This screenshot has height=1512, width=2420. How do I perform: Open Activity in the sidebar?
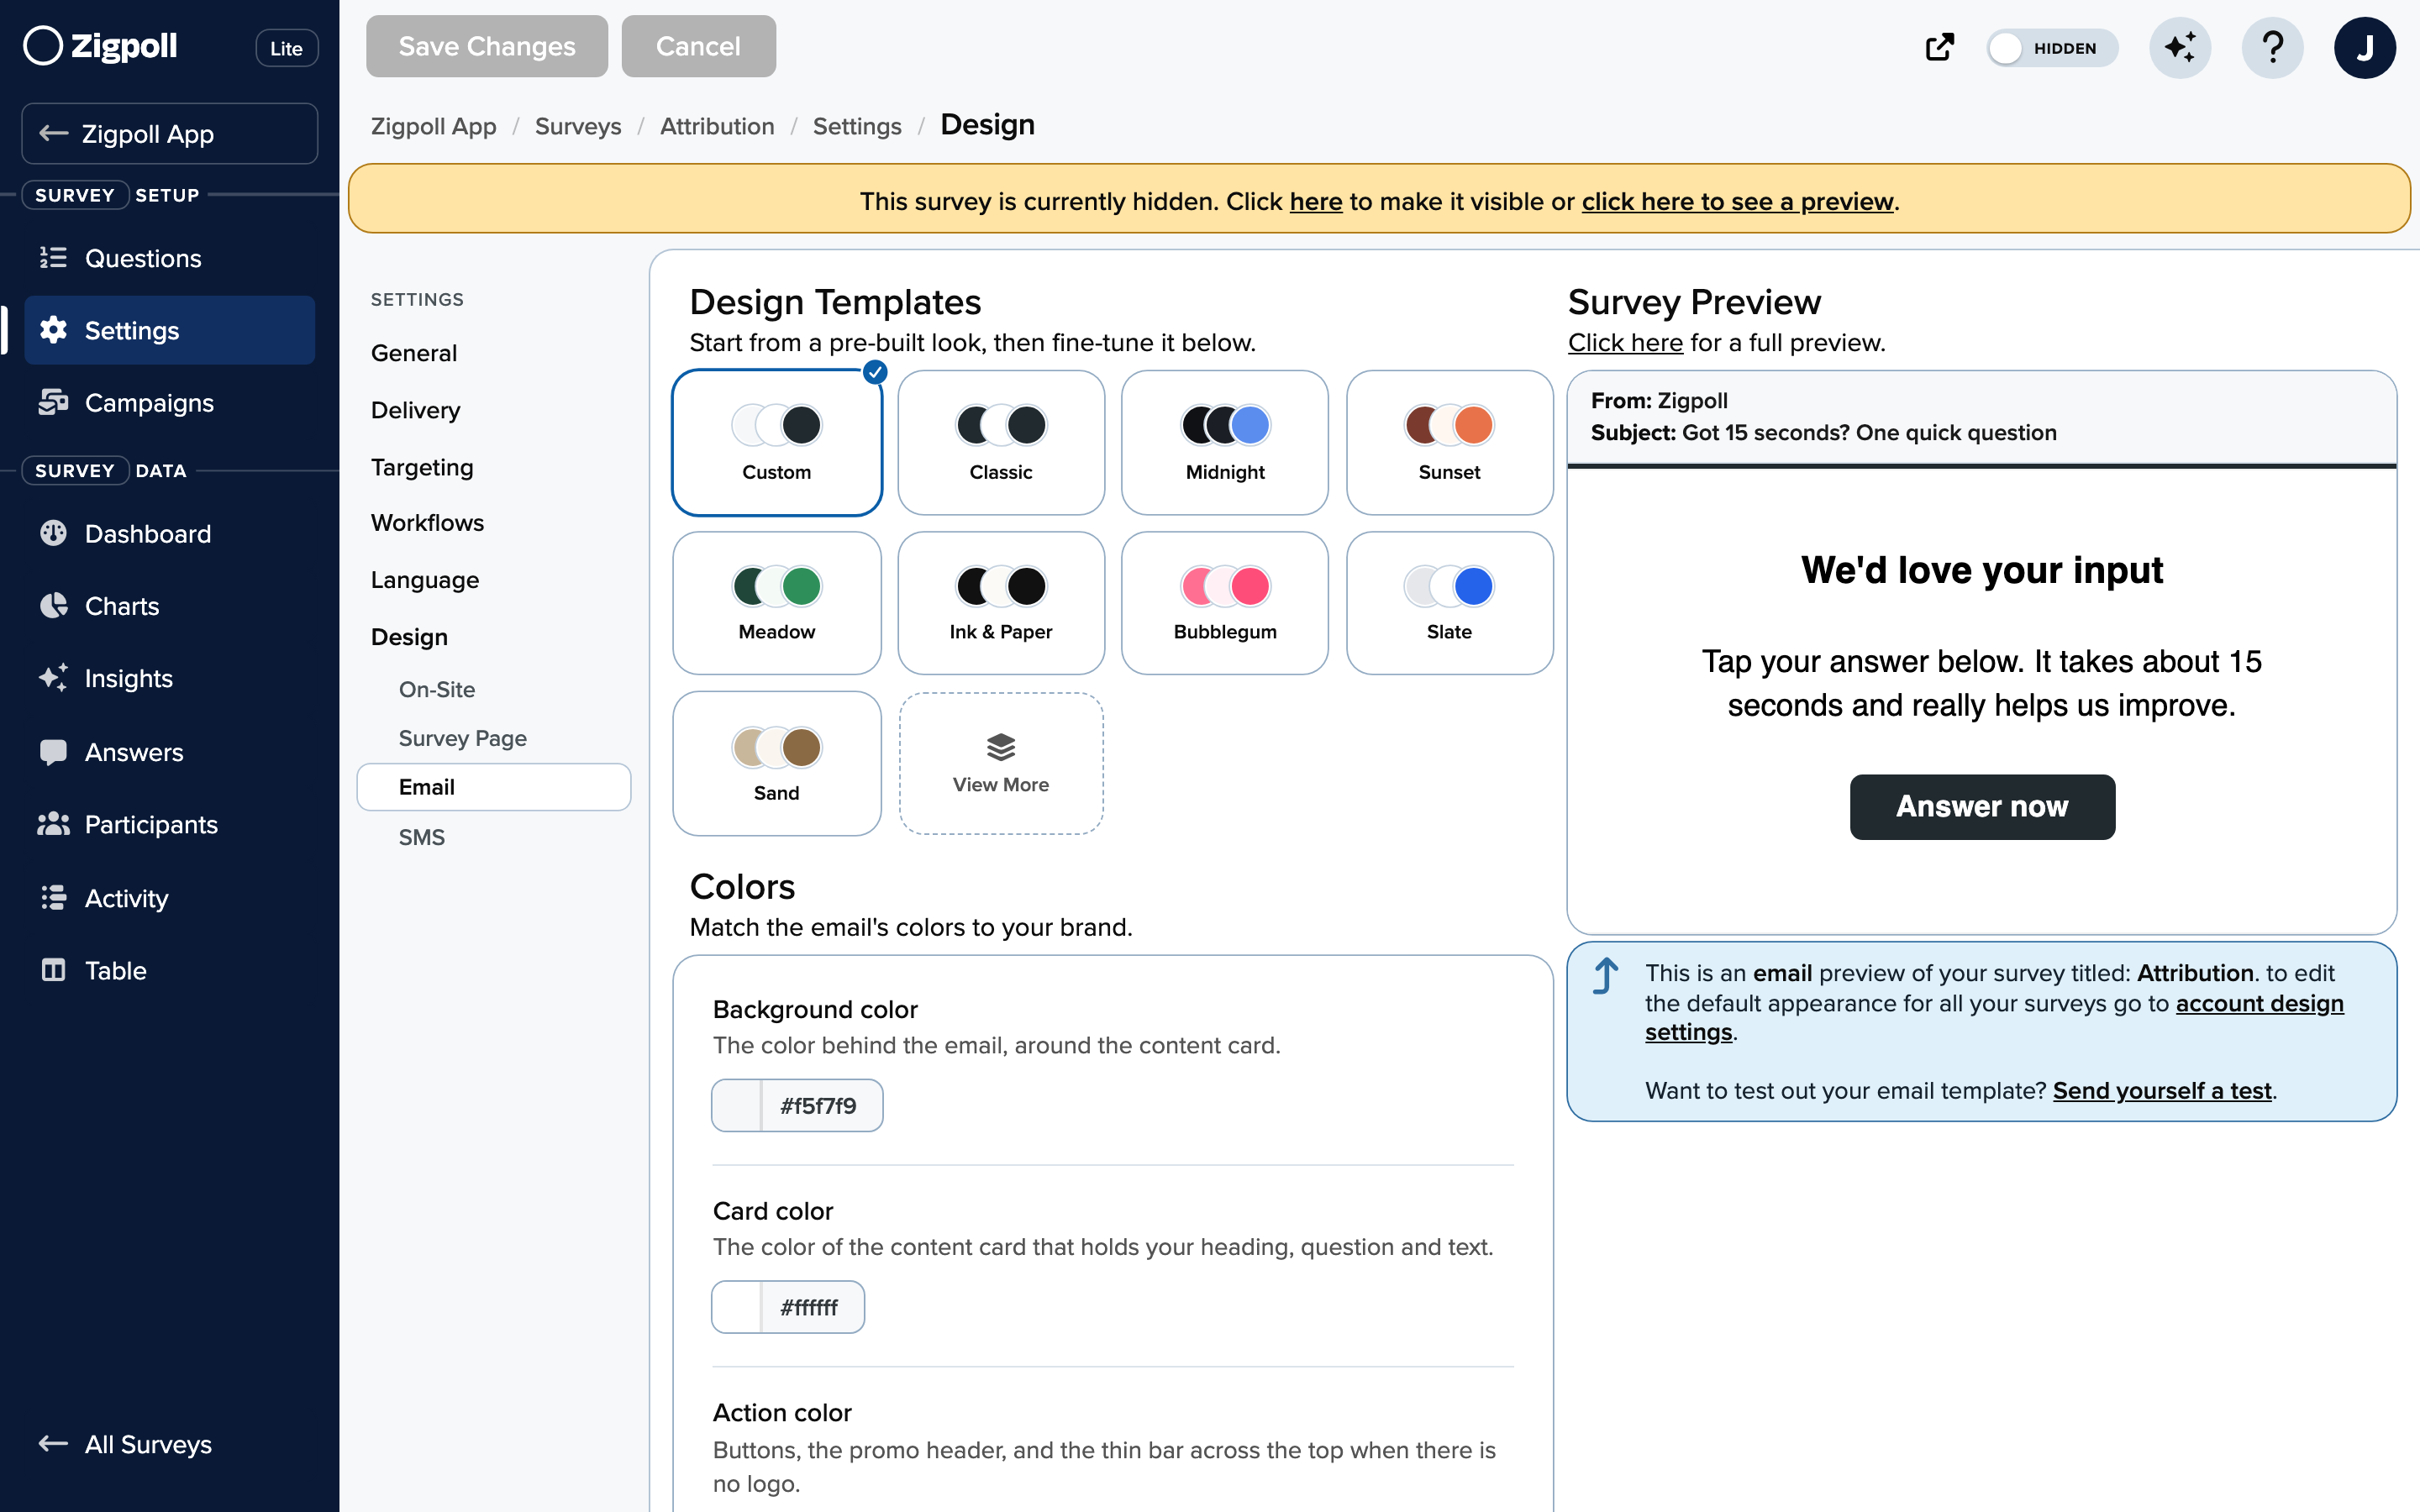pyautogui.click(x=169, y=897)
